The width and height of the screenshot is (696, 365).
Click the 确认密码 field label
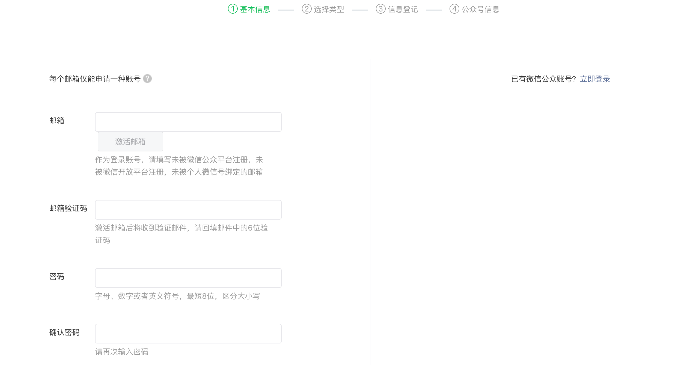coord(64,332)
